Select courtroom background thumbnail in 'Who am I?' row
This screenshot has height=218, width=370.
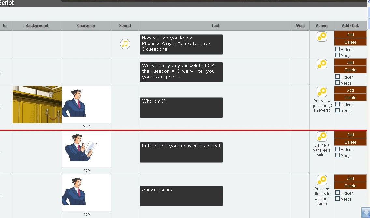coord(37,104)
